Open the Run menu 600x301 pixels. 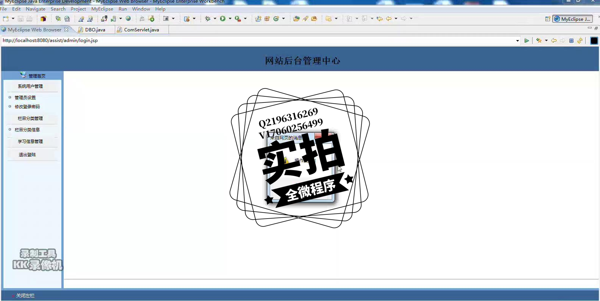point(123,9)
